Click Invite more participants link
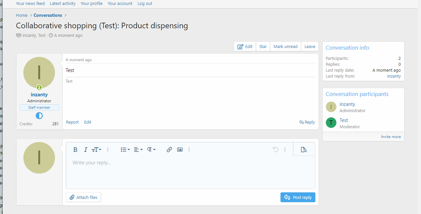This screenshot has height=214, width=421. click(391, 137)
